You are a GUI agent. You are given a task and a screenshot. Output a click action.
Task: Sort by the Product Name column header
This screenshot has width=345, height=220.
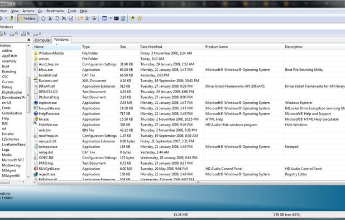click(243, 47)
